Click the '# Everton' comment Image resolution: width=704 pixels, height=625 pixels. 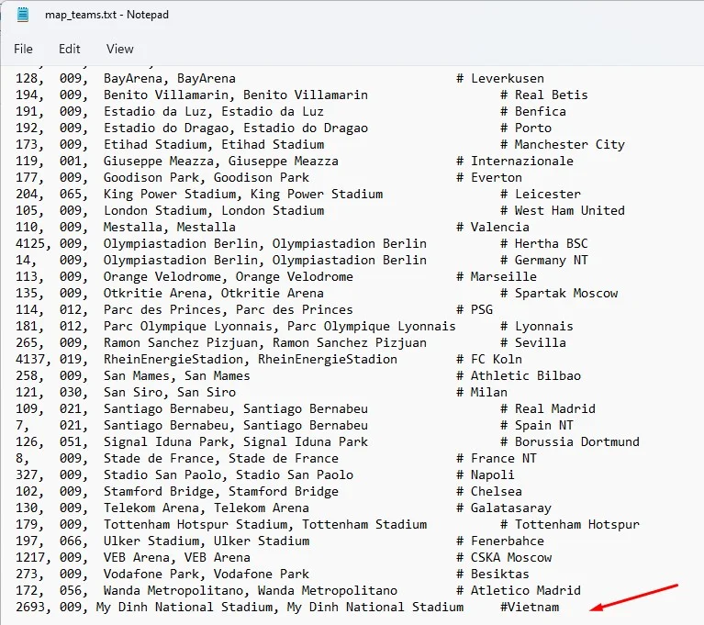click(x=489, y=178)
